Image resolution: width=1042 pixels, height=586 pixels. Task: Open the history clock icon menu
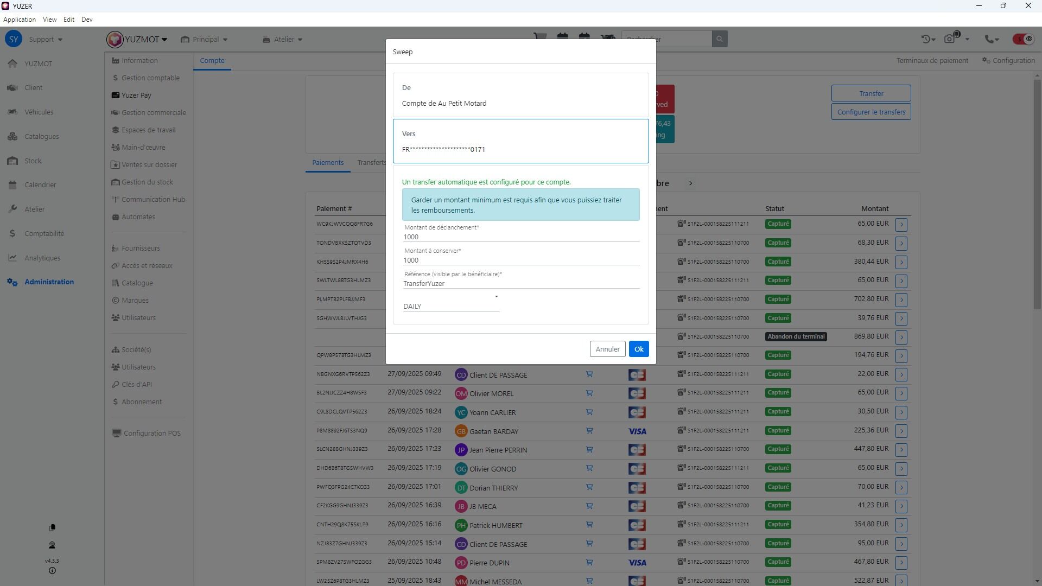tap(927, 39)
